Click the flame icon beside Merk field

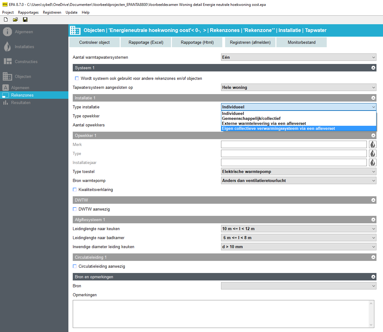coord(372,144)
